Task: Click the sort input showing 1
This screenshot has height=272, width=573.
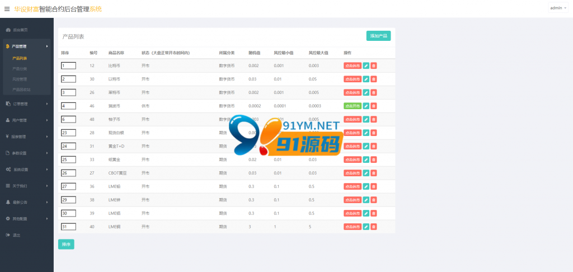Action: point(68,66)
